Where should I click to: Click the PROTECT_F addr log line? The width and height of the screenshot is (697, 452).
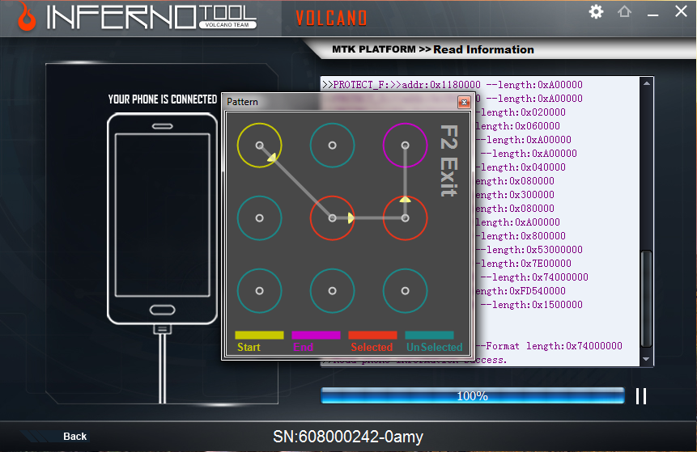(x=452, y=84)
